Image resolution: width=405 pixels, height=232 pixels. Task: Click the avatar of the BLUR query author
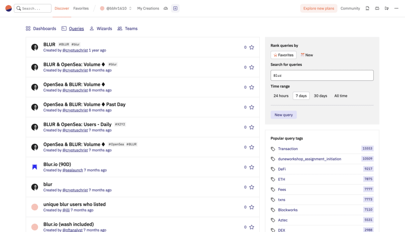coord(35,48)
